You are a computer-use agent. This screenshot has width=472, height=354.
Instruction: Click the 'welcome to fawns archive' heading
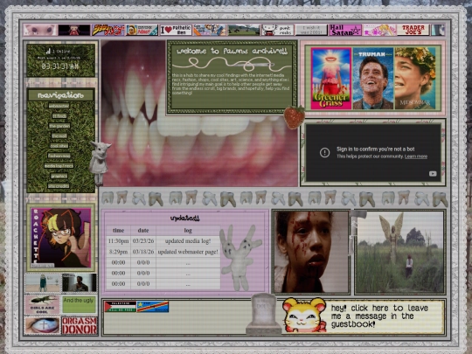click(232, 52)
